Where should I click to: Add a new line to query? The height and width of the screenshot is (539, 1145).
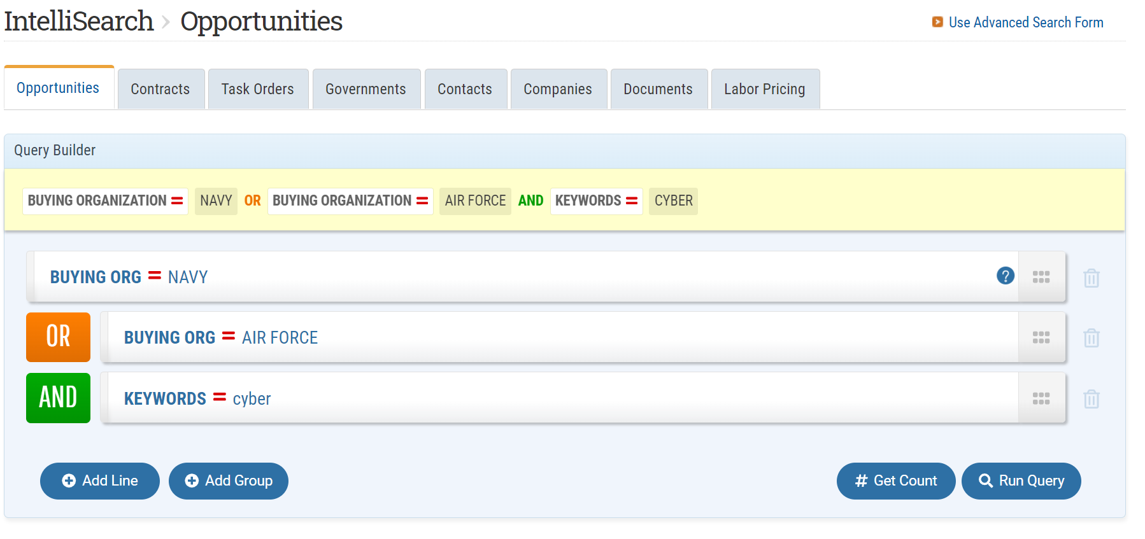point(100,481)
